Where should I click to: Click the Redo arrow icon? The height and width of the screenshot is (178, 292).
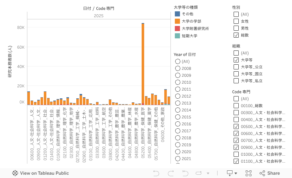[171, 173]
